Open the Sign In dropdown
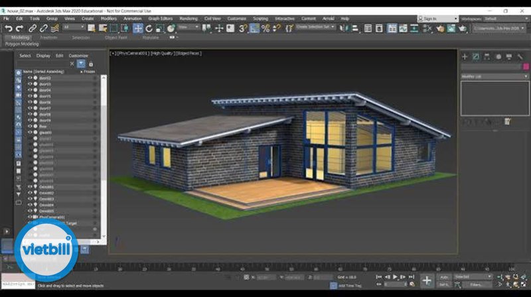This screenshot has height=297, width=531. tap(437, 19)
